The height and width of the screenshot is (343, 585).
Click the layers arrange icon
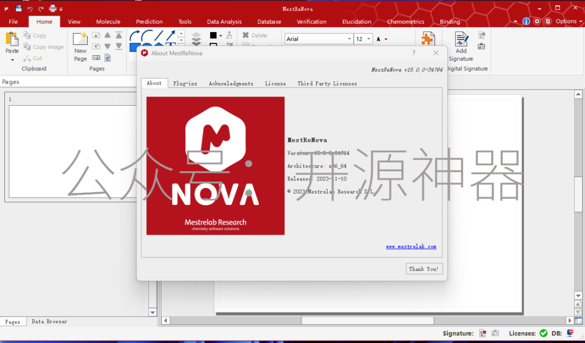coord(196,38)
